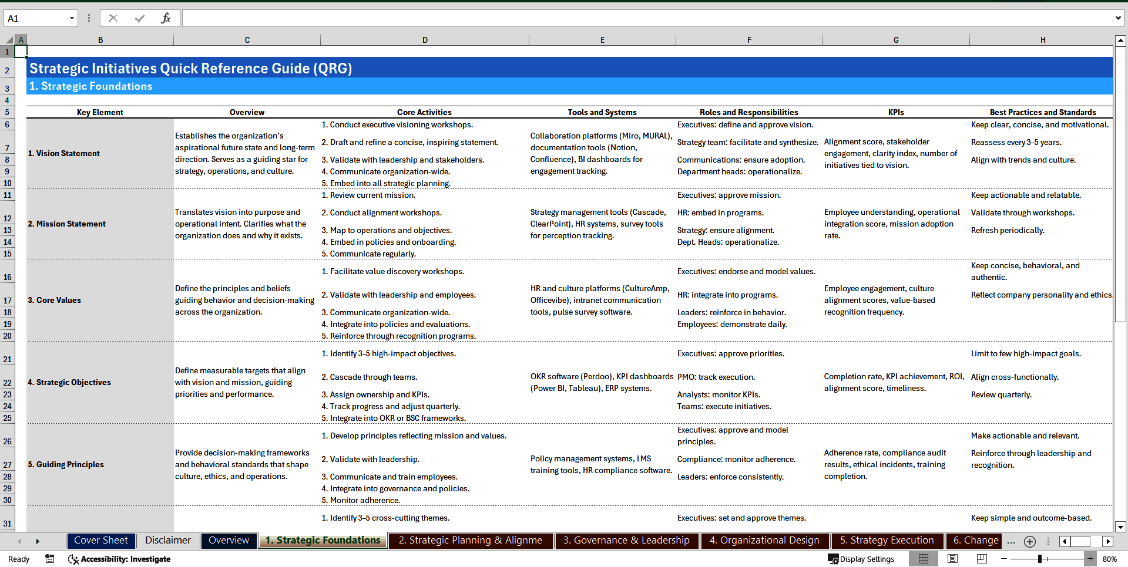Image resolution: width=1128 pixels, height=567 pixels.
Task: Click the Enter checkmark icon beside formula bar
Action: point(139,18)
